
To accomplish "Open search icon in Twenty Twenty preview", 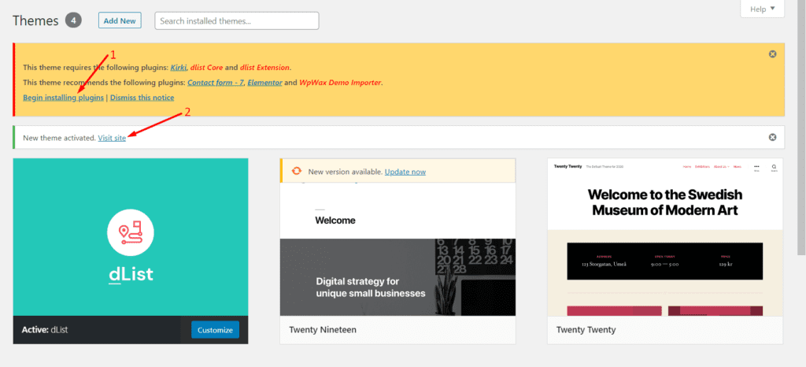I will [x=774, y=168].
